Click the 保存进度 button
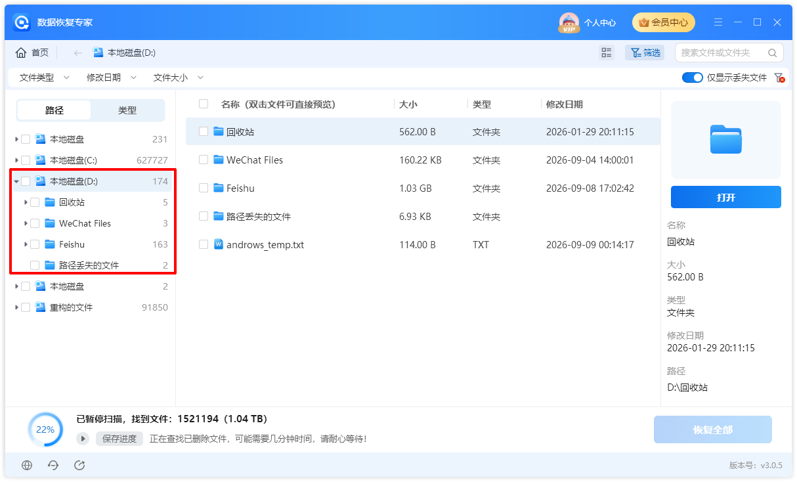This screenshot has height=482, width=797. point(119,439)
